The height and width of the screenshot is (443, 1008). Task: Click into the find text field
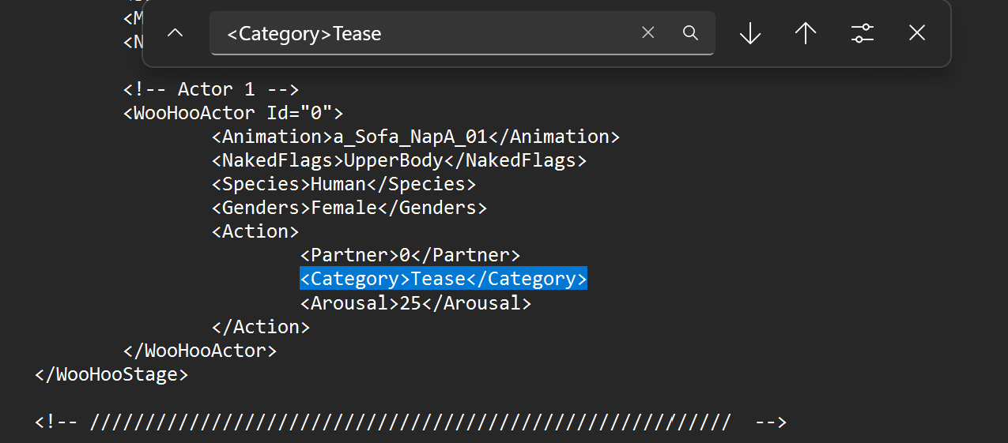tap(427, 33)
